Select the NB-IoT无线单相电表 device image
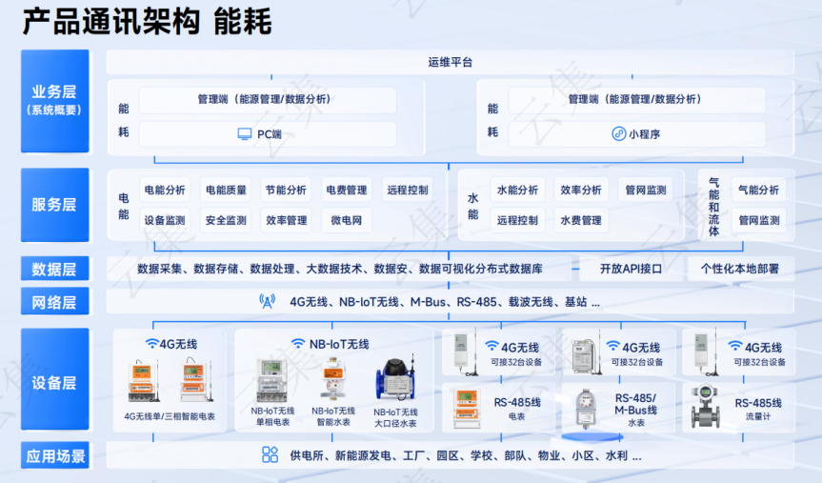The height and width of the screenshot is (483, 822). [x=271, y=383]
